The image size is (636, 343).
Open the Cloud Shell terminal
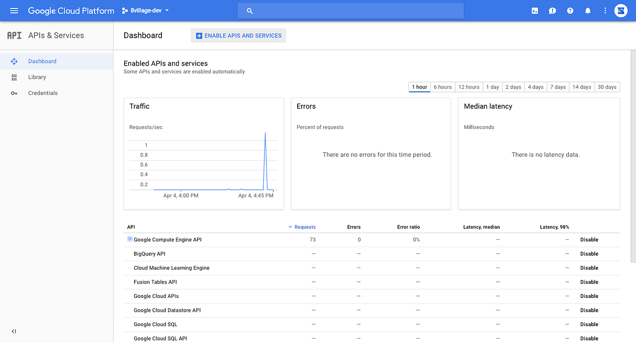[534, 10]
